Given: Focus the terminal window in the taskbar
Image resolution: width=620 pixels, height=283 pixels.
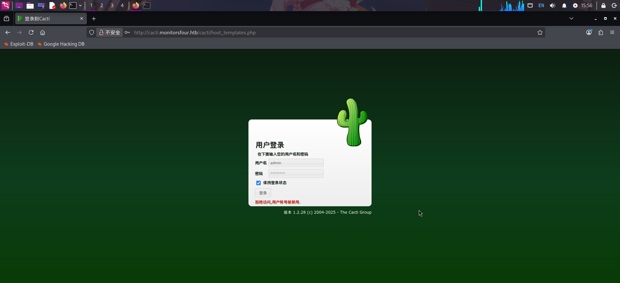Looking at the screenshot, I should click(147, 6).
